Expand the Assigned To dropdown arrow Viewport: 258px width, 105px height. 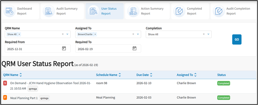[x=138, y=34]
